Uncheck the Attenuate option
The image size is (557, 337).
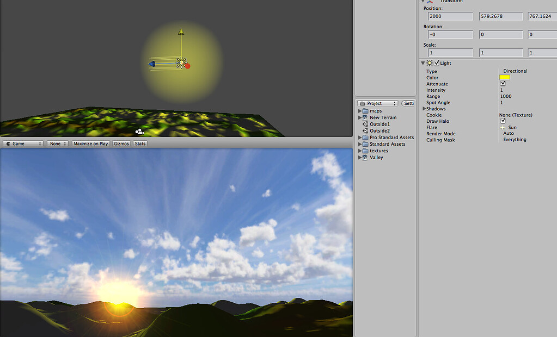click(x=503, y=83)
